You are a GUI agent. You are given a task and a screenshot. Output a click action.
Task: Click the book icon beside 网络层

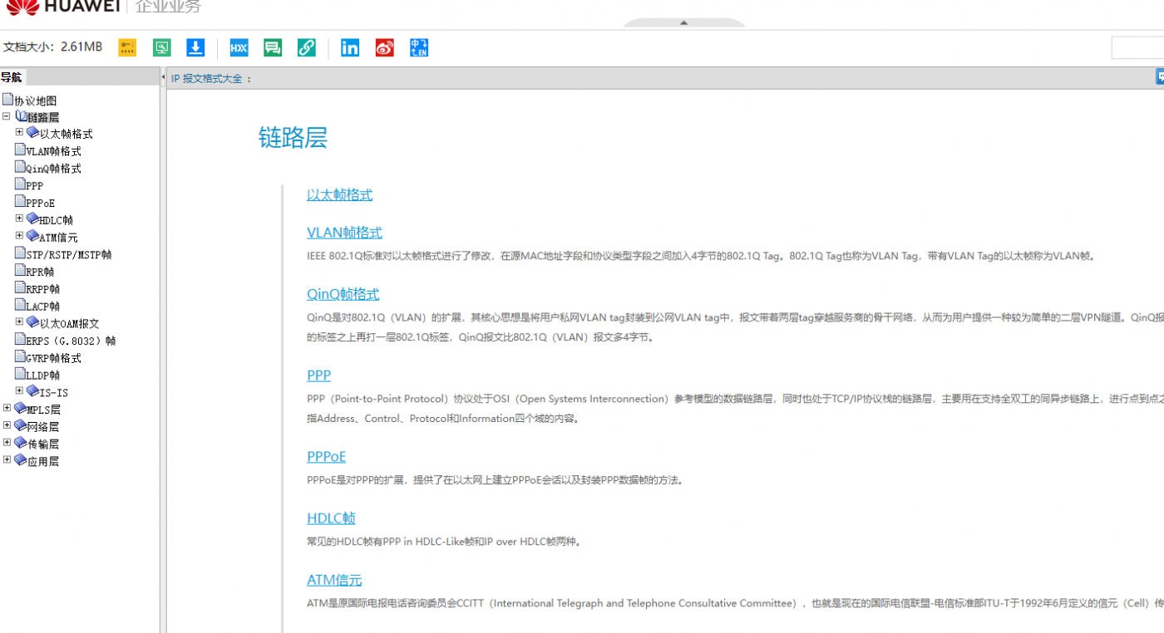tap(21, 425)
